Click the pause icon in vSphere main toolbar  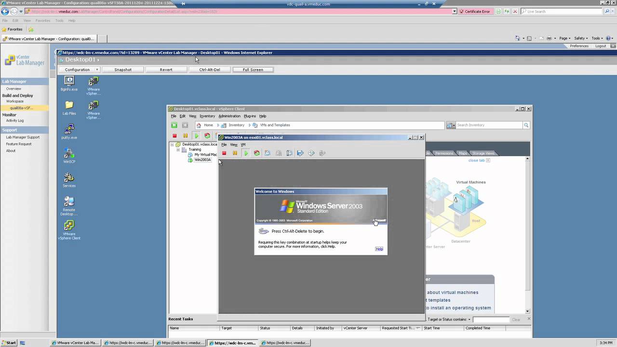coord(185,136)
